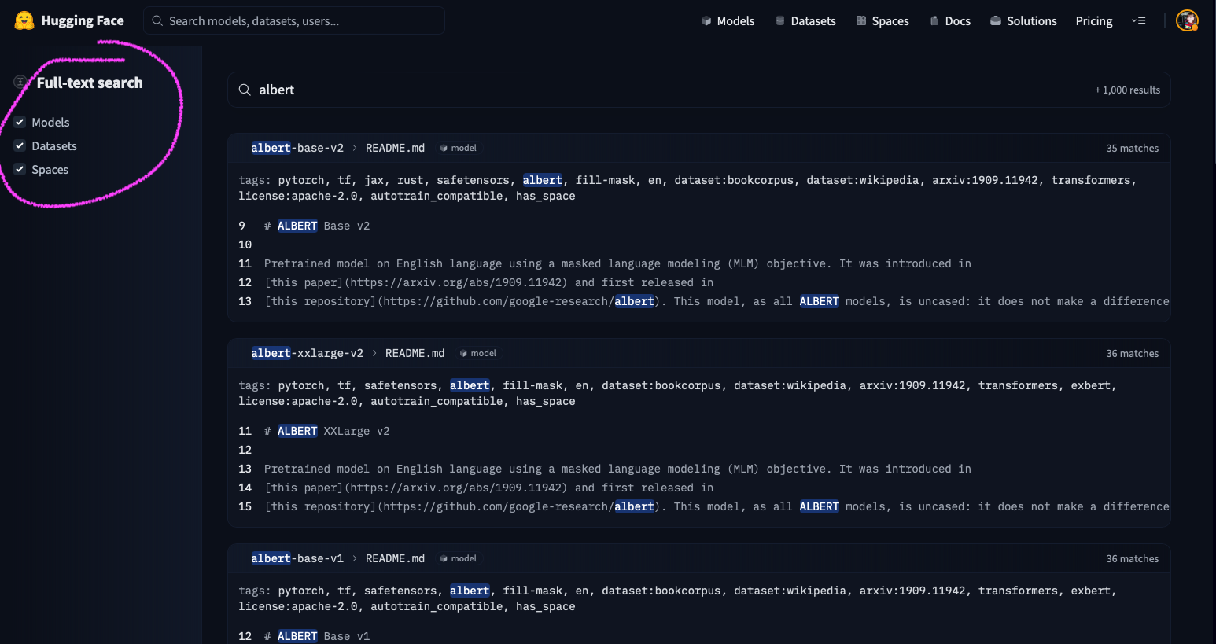Click the model badge icon on albert-base-v2
Viewport: 1216px width, 644px height.
tap(444, 149)
